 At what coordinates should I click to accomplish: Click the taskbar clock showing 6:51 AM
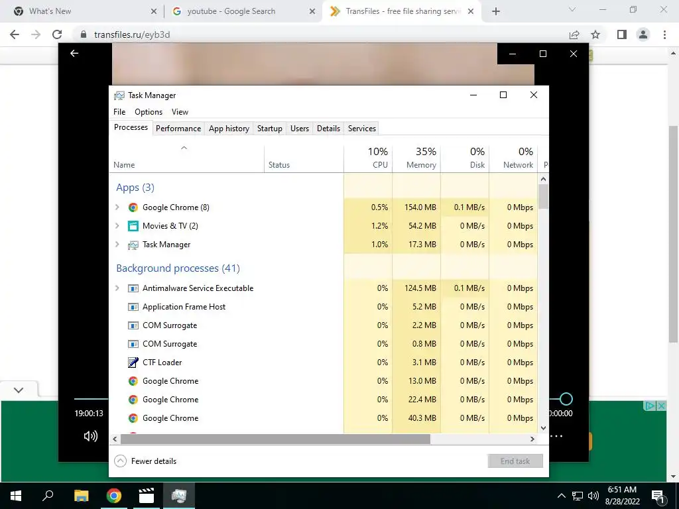tap(622, 496)
